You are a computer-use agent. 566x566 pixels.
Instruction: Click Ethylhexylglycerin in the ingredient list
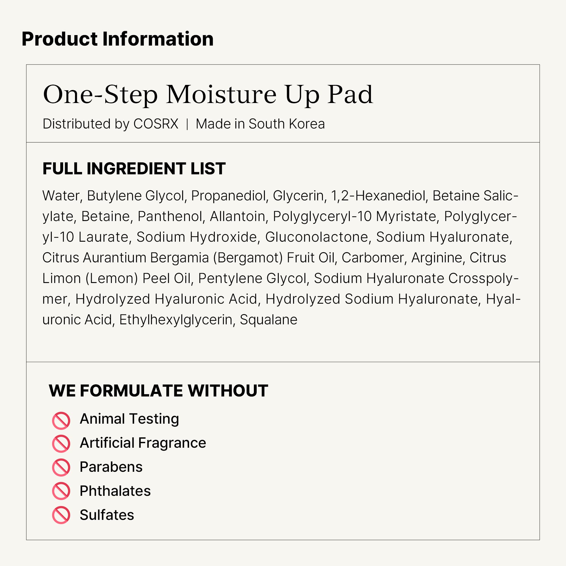tap(175, 320)
